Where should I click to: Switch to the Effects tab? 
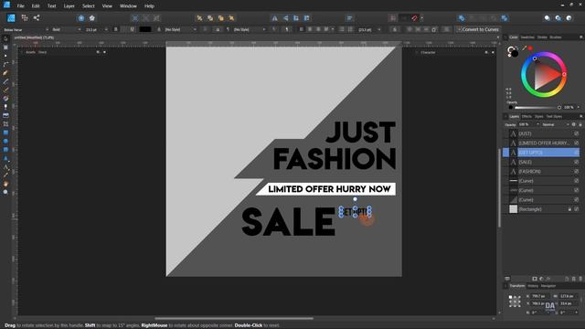coord(526,117)
